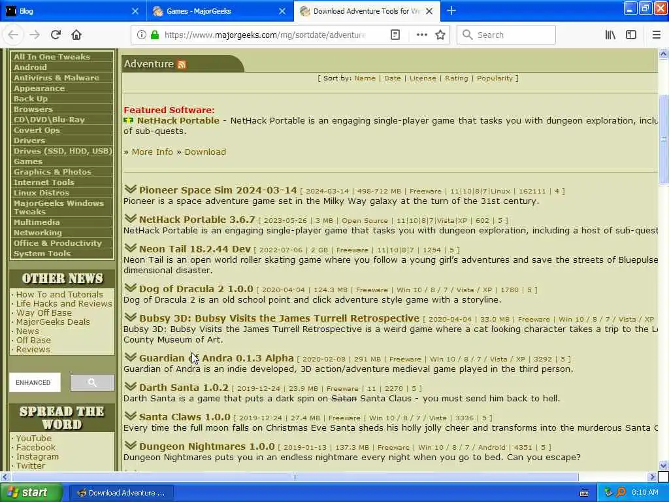This screenshot has height=502, width=669.
Task: Open featured NetHack Portable link
Action: click(178, 120)
